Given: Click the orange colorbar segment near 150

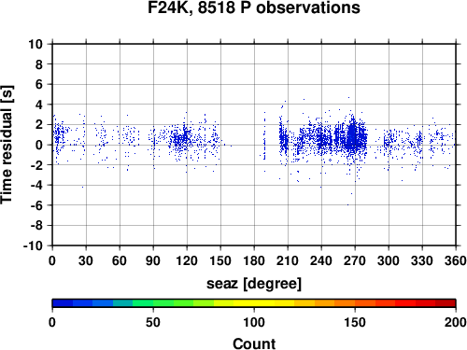Looking at the screenshot, I should click(x=355, y=303).
